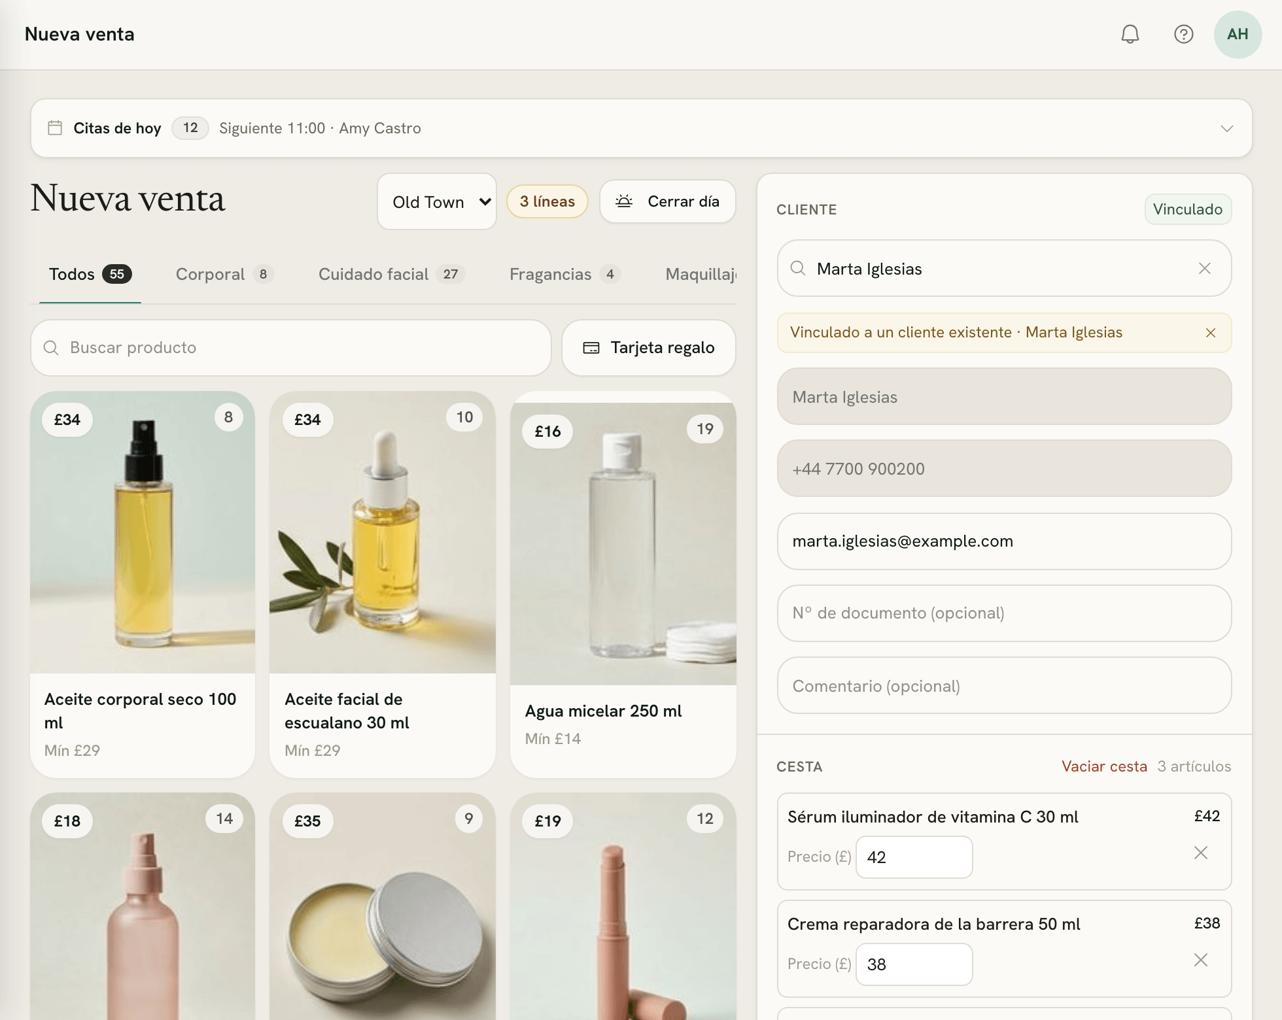Click the Siguiente 11:00 · Amy Castro text

320,128
